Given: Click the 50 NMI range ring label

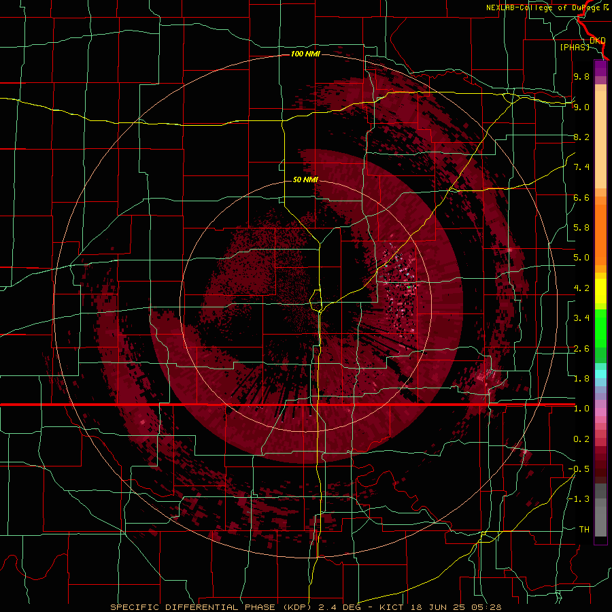Looking at the screenshot, I should pyautogui.click(x=305, y=180).
